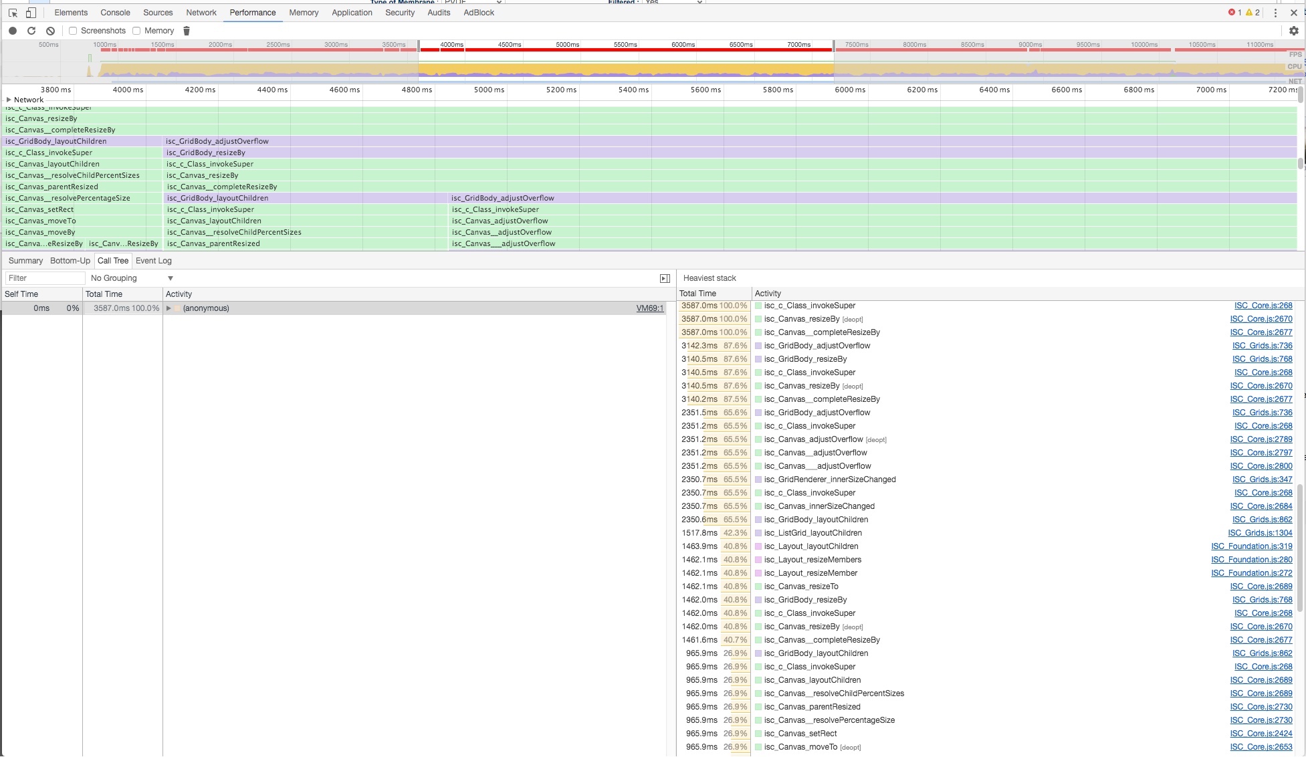Click the 5000ms mark in overview timeline
Viewport: 1306px width, 757px height.
tap(567, 45)
